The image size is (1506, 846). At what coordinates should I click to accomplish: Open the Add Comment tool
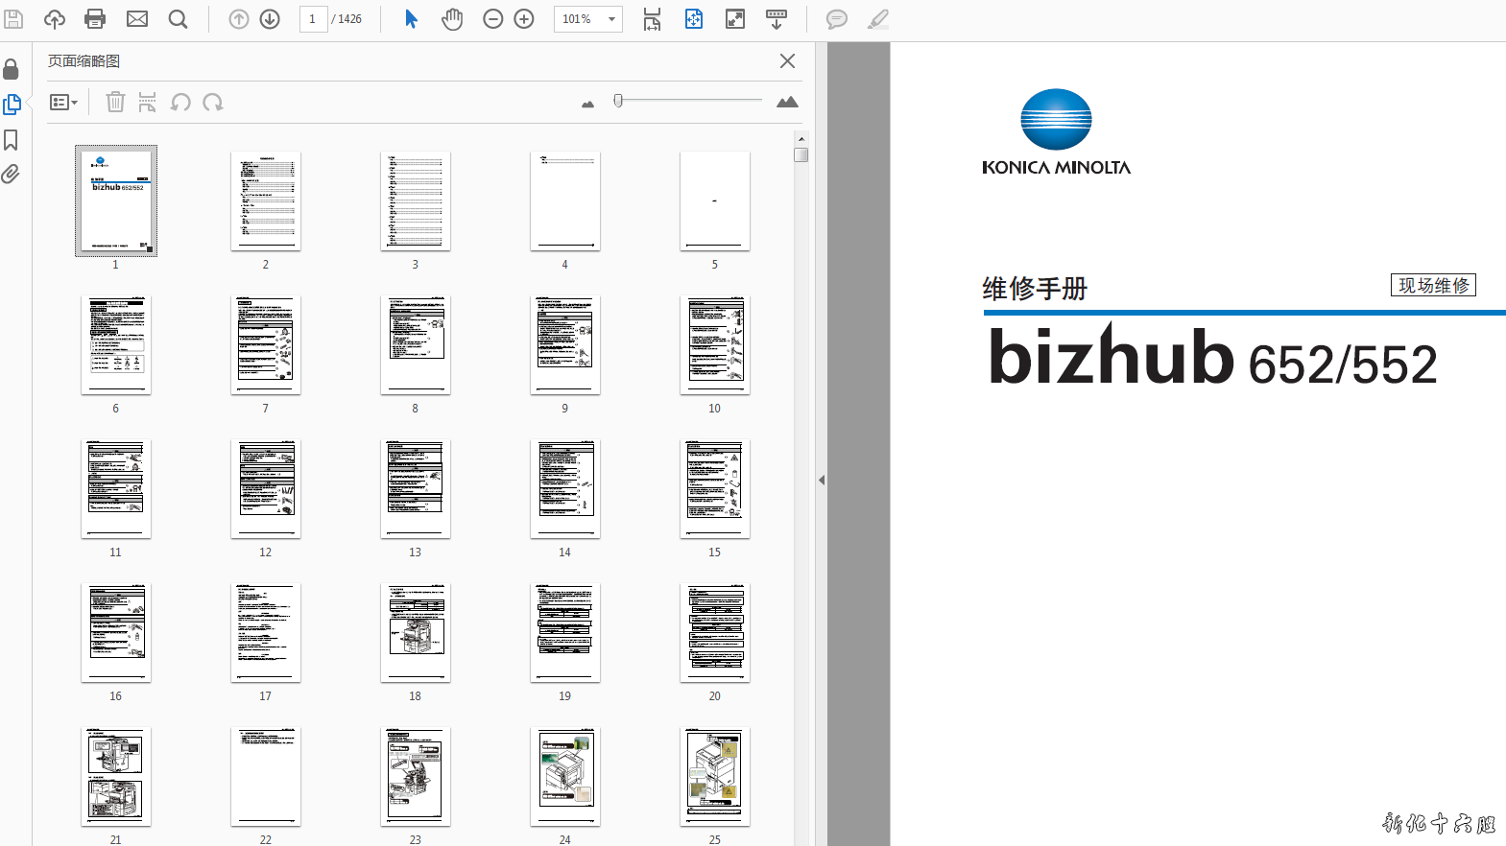(836, 19)
